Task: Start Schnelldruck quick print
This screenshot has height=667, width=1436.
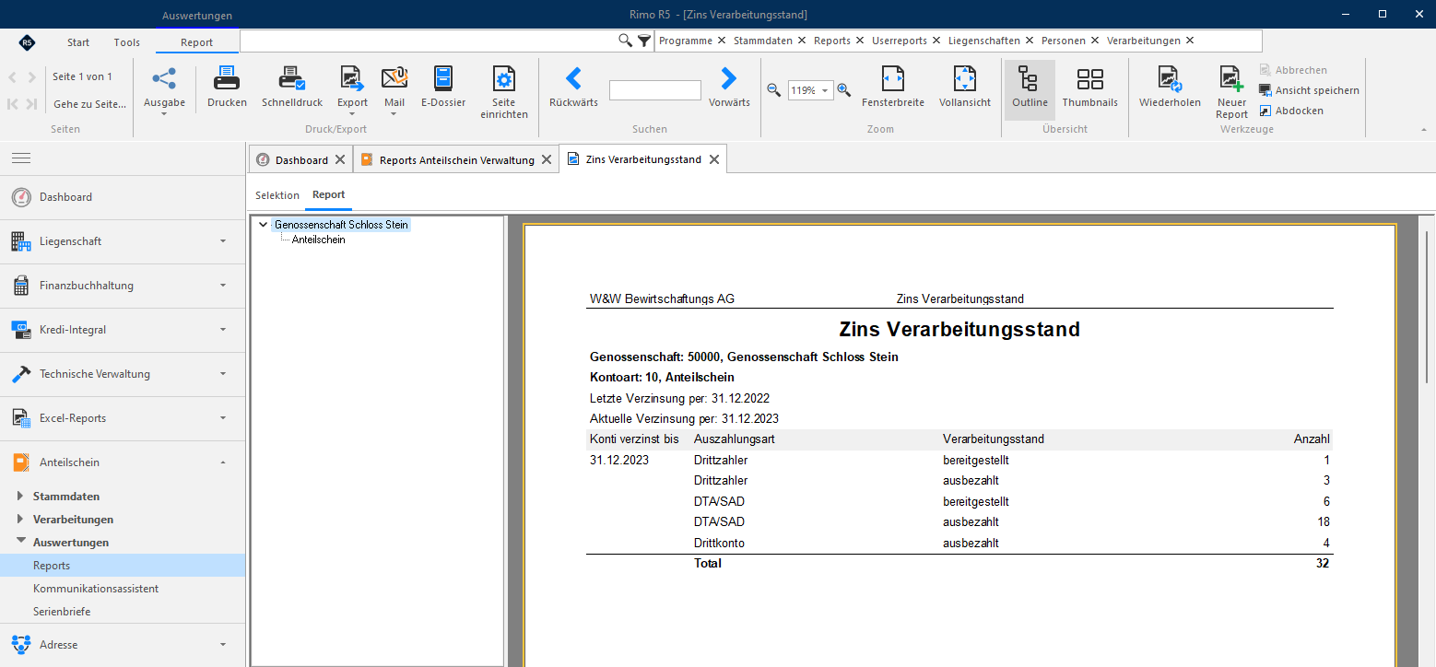Action: click(x=292, y=87)
